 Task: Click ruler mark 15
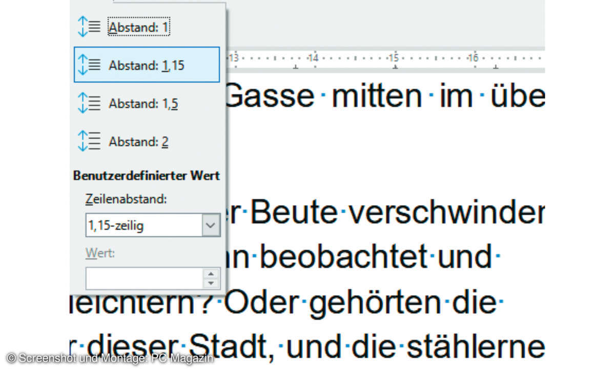coord(394,58)
